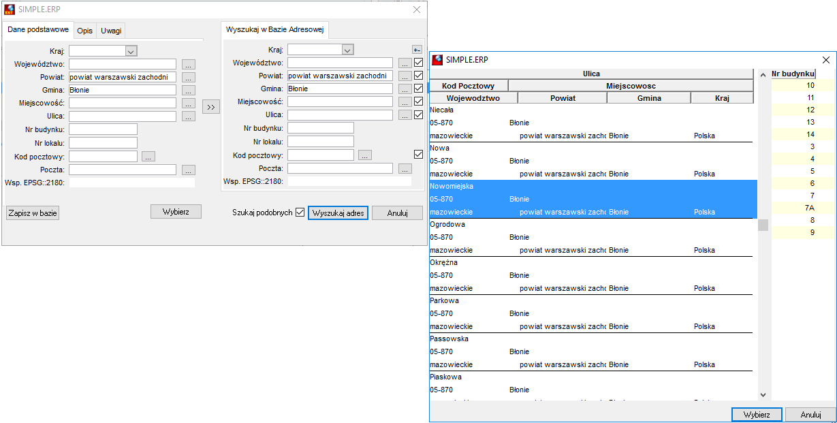Switch to the Uwagi tab
This screenshot has width=837, height=423.
click(111, 31)
